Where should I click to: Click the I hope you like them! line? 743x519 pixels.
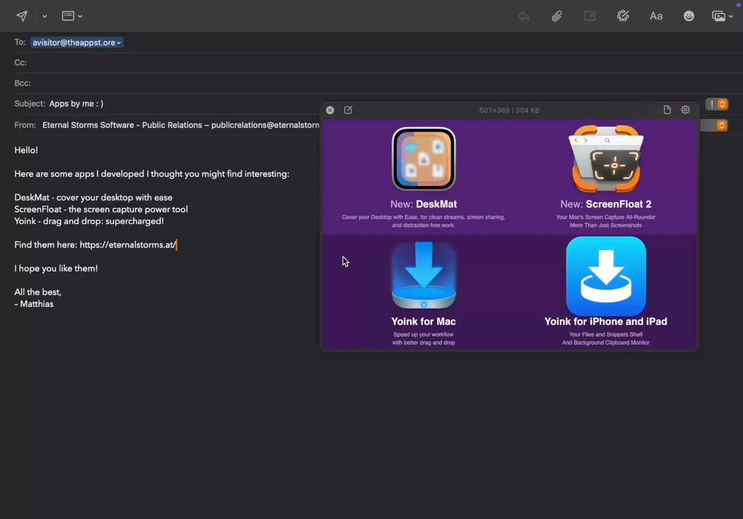[56, 268]
